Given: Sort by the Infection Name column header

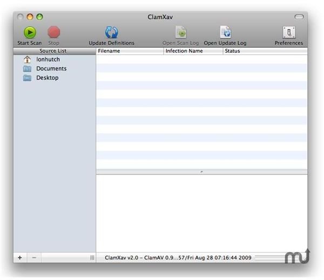Looking at the screenshot, I should click(193, 51).
